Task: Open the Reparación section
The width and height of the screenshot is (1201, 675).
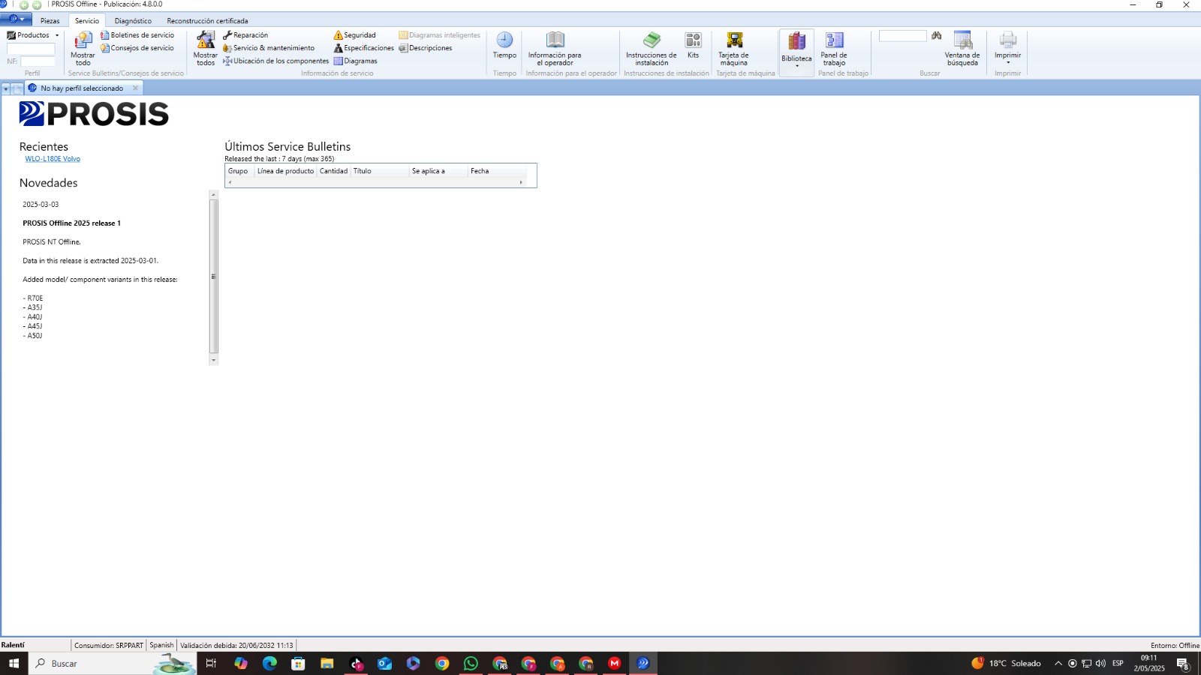Action: [x=245, y=35]
